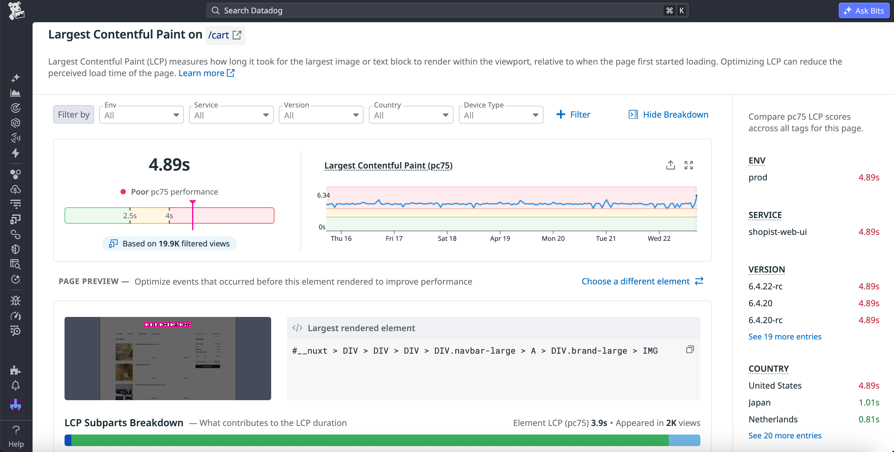
Task: Click the Filter by label
Action: pos(74,115)
